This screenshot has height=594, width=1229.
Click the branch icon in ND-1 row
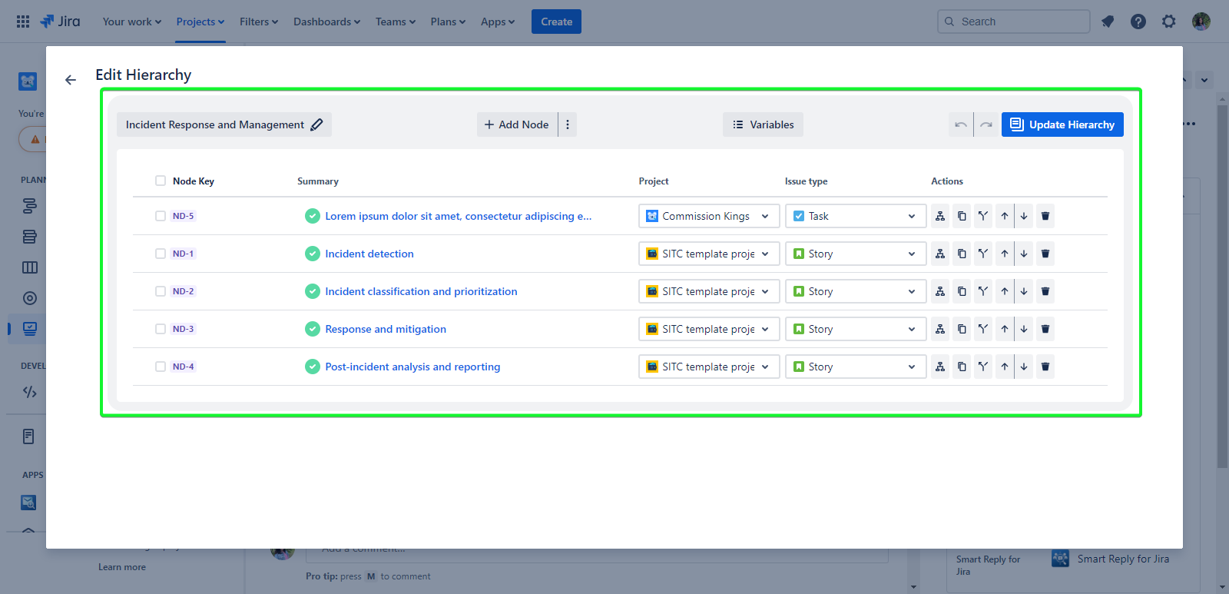pyautogui.click(x=983, y=254)
